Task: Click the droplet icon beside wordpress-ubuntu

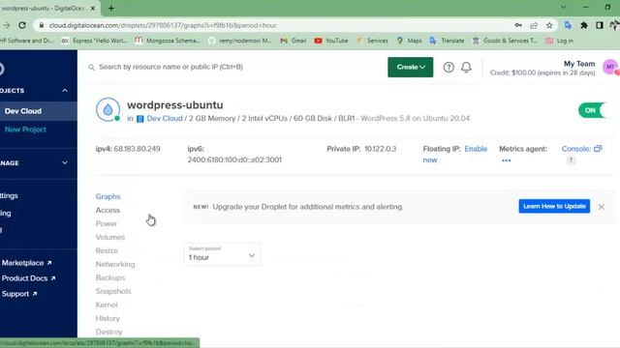Action: click(108, 109)
